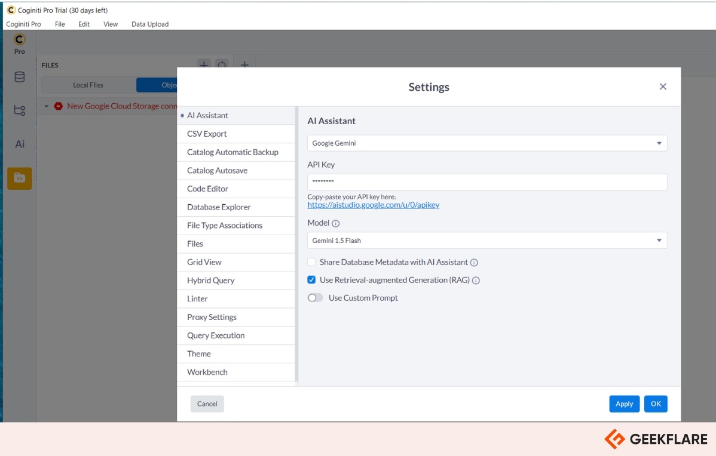Click the refresh icon in Files panel

click(222, 64)
